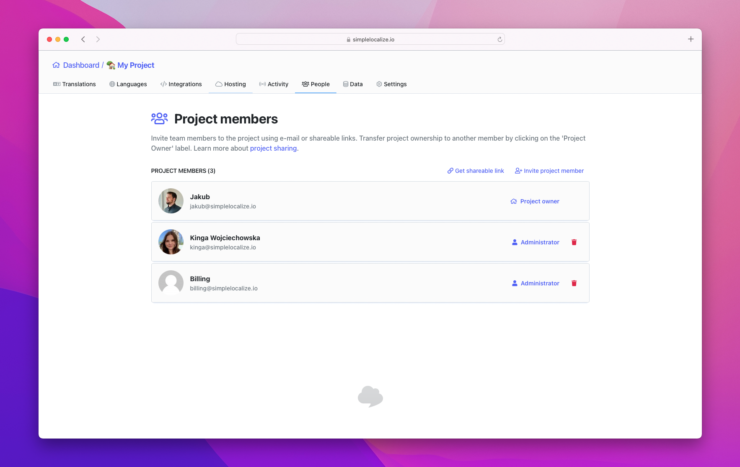Switch to the Activity tab
The image size is (740, 467).
click(x=274, y=84)
